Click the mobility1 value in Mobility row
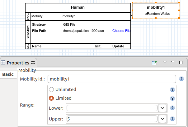The width and height of the screenshot is (188, 127). tap(69, 16)
